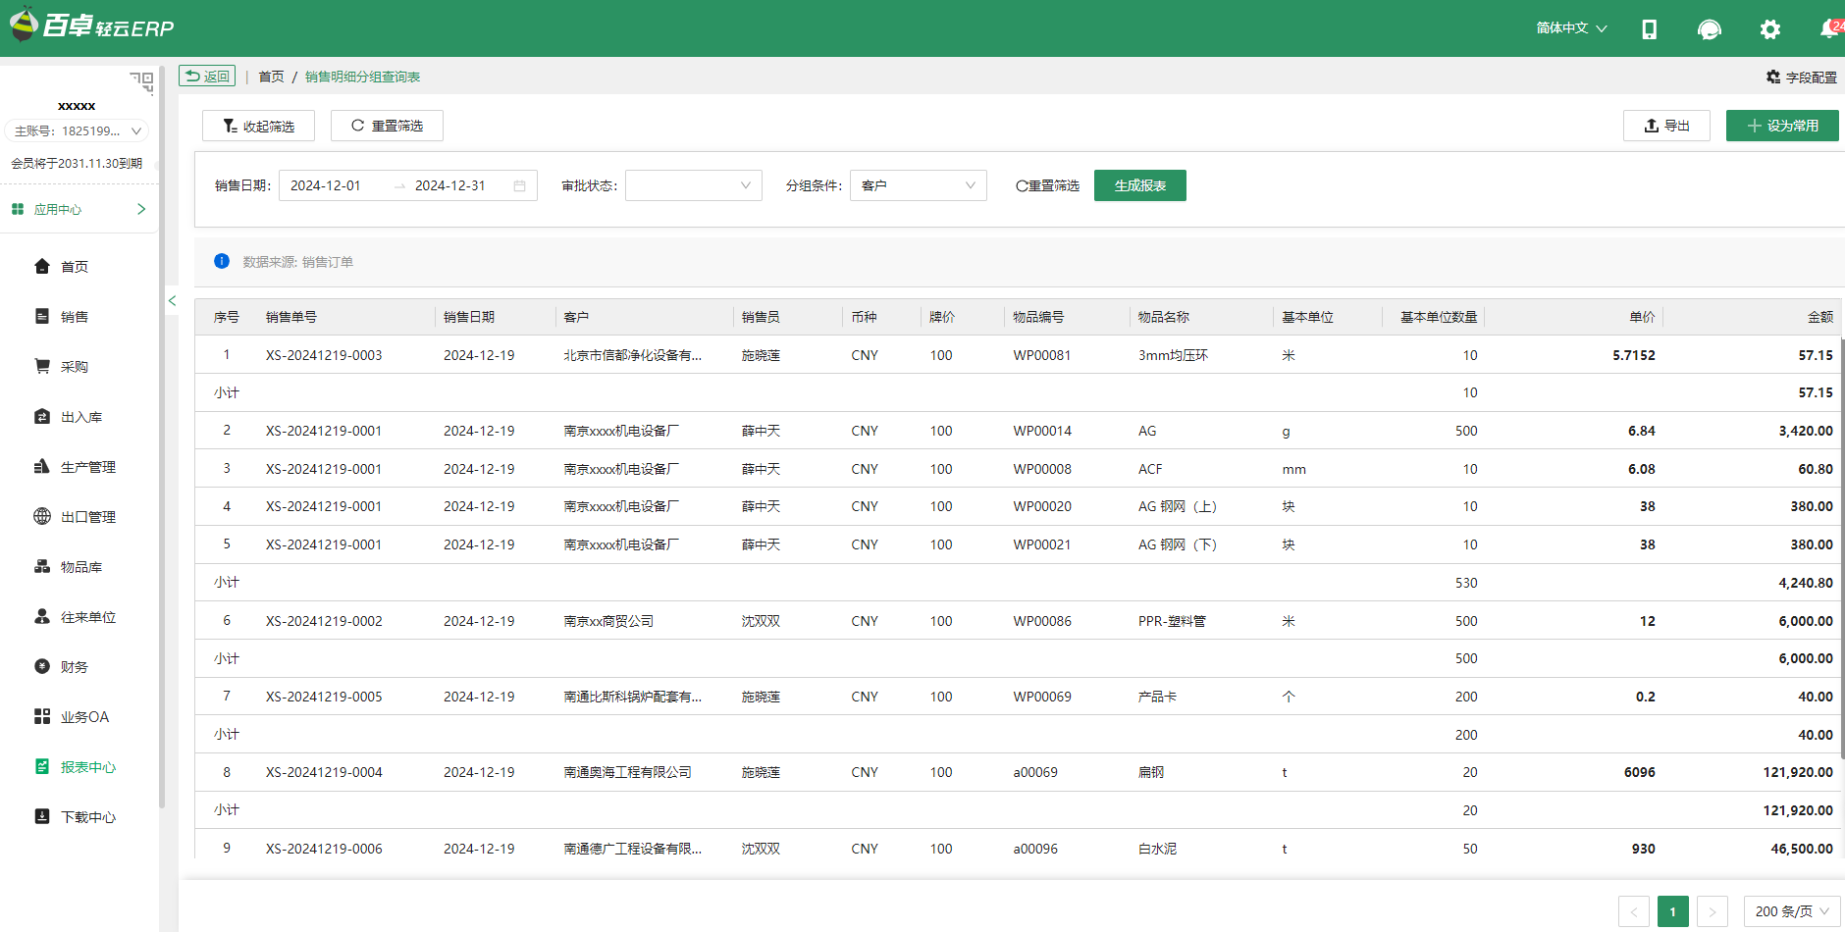The image size is (1845, 932).
Task: Open the 销售 module in the sidebar
Action: pos(76,316)
